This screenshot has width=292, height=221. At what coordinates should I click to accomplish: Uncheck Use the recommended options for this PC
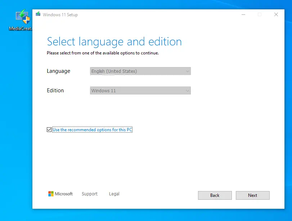(x=49, y=130)
